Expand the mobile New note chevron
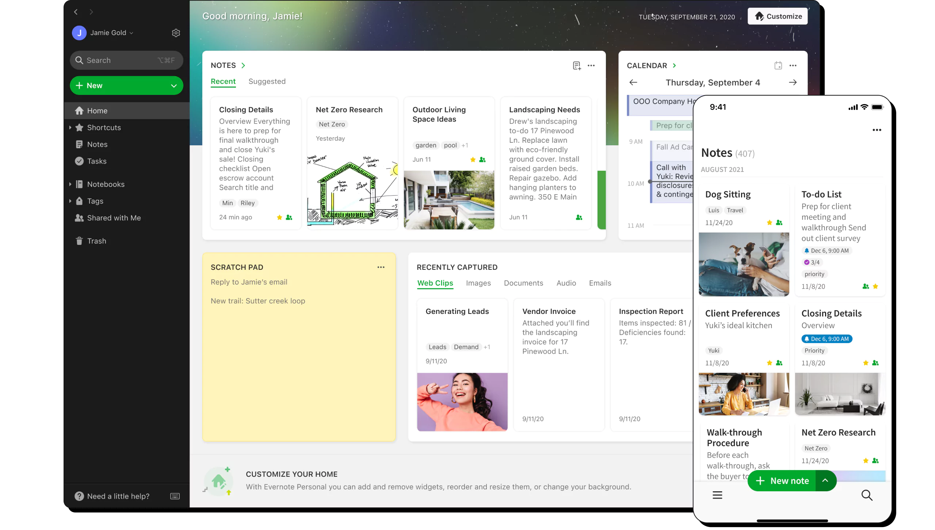 tap(825, 481)
